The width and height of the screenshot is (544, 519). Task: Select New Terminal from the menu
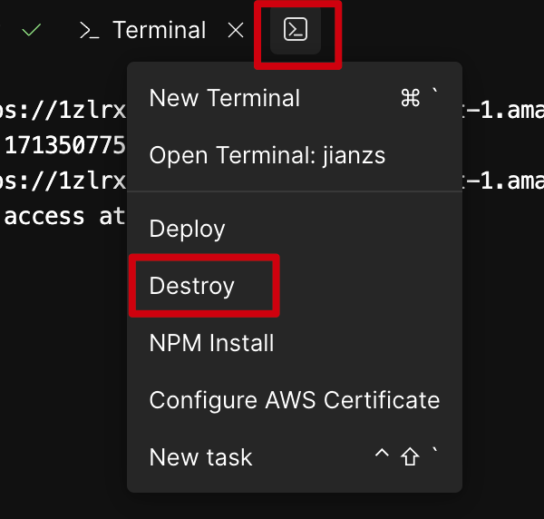pyautogui.click(x=224, y=98)
